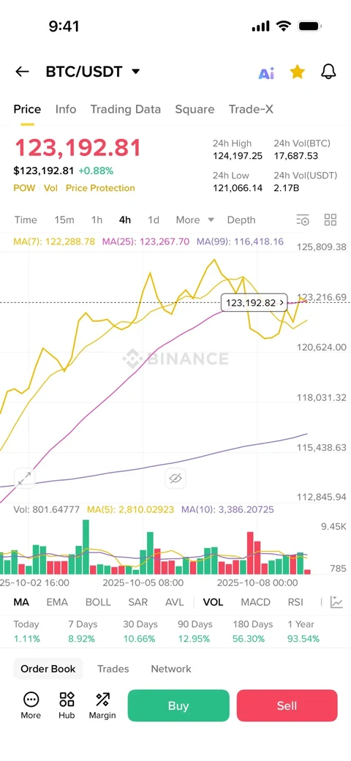Open chart settings icon beside Depth
The width and height of the screenshot is (351, 761).
tap(303, 220)
